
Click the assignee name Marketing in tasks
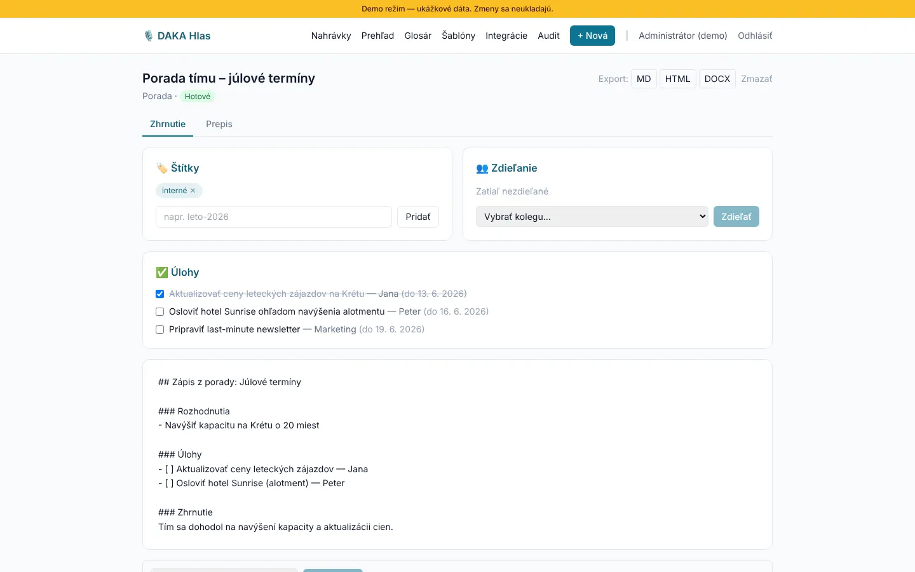(x=335, y=329)
